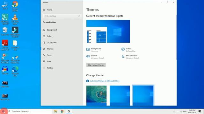Open the Windows 10 update assistant shortcut
204x114 pixels.
click(15, 59)
